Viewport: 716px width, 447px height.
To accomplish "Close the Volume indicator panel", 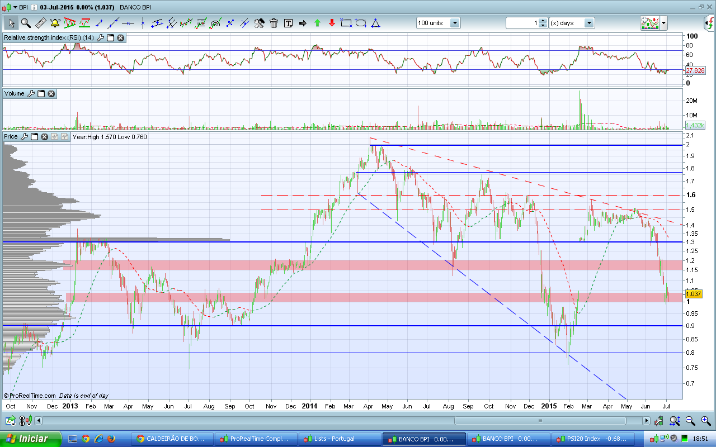I will (51, 94).
